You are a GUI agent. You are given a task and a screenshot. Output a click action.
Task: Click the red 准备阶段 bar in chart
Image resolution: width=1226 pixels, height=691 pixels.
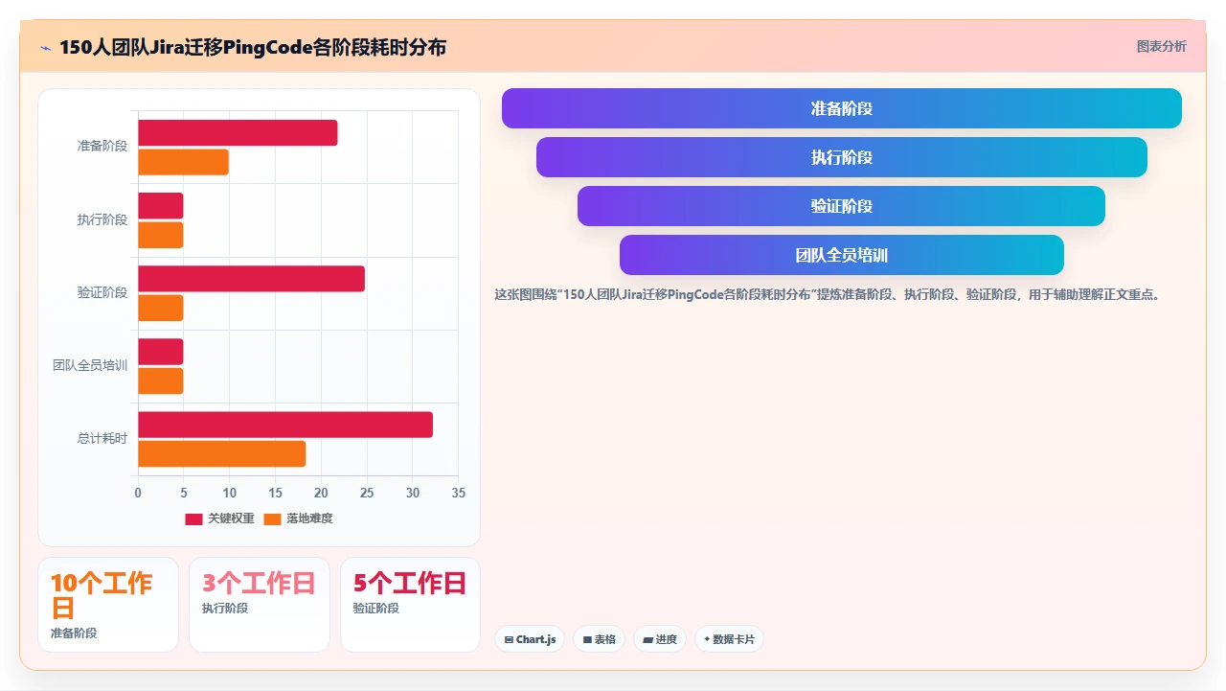pos(238,133)
